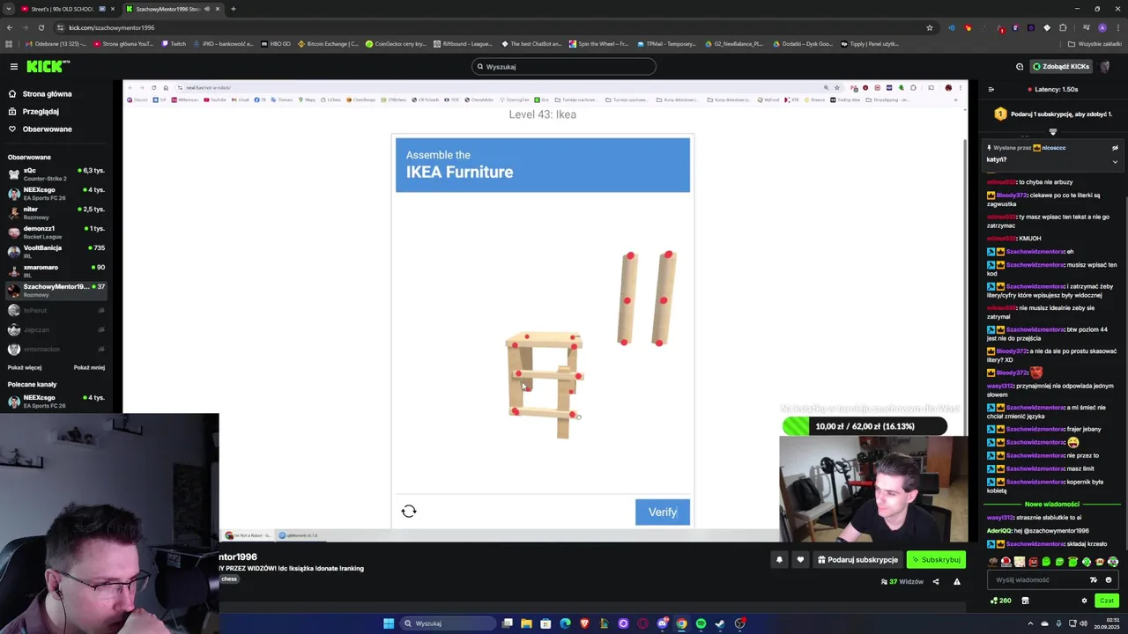Hide the pinned message by nicosccc
Image resolution: width=1128 pixels, height=634 pixels.
pyautogui.click(x=1115, y=148)
